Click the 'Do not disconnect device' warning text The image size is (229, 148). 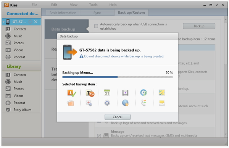[x=124, y=56]
